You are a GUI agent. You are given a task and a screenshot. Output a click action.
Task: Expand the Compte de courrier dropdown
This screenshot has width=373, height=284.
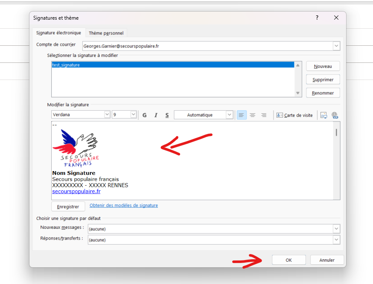(336, 46)
